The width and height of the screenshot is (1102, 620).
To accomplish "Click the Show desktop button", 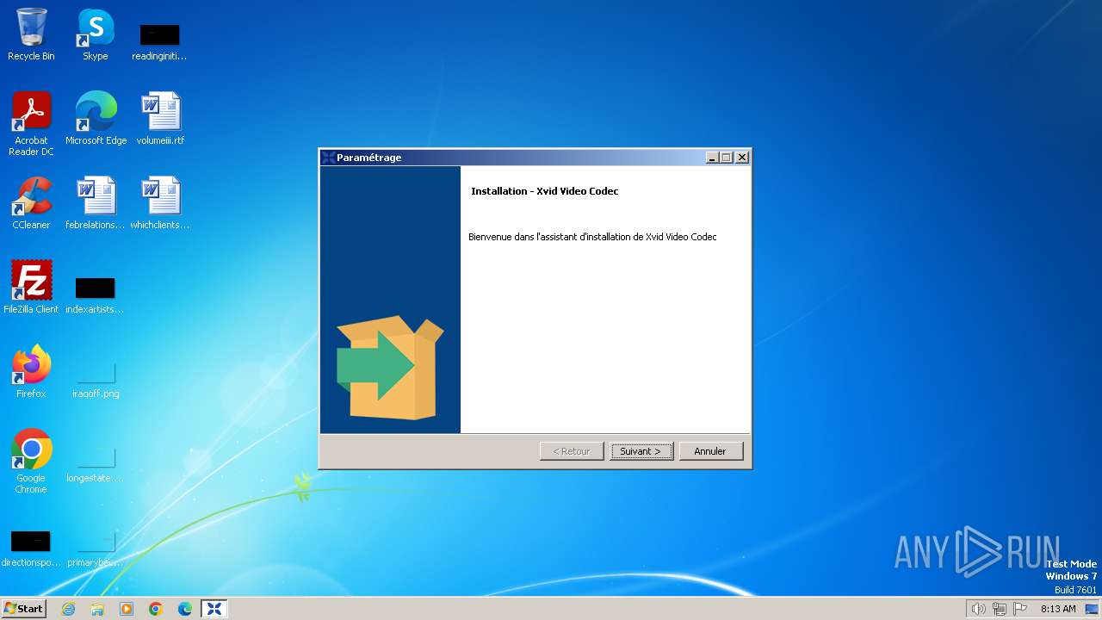I will tap(1093, 609).
